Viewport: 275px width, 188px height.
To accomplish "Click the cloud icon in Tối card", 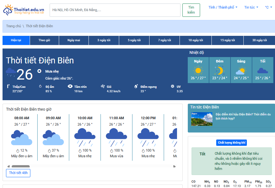I will point(262,71).
